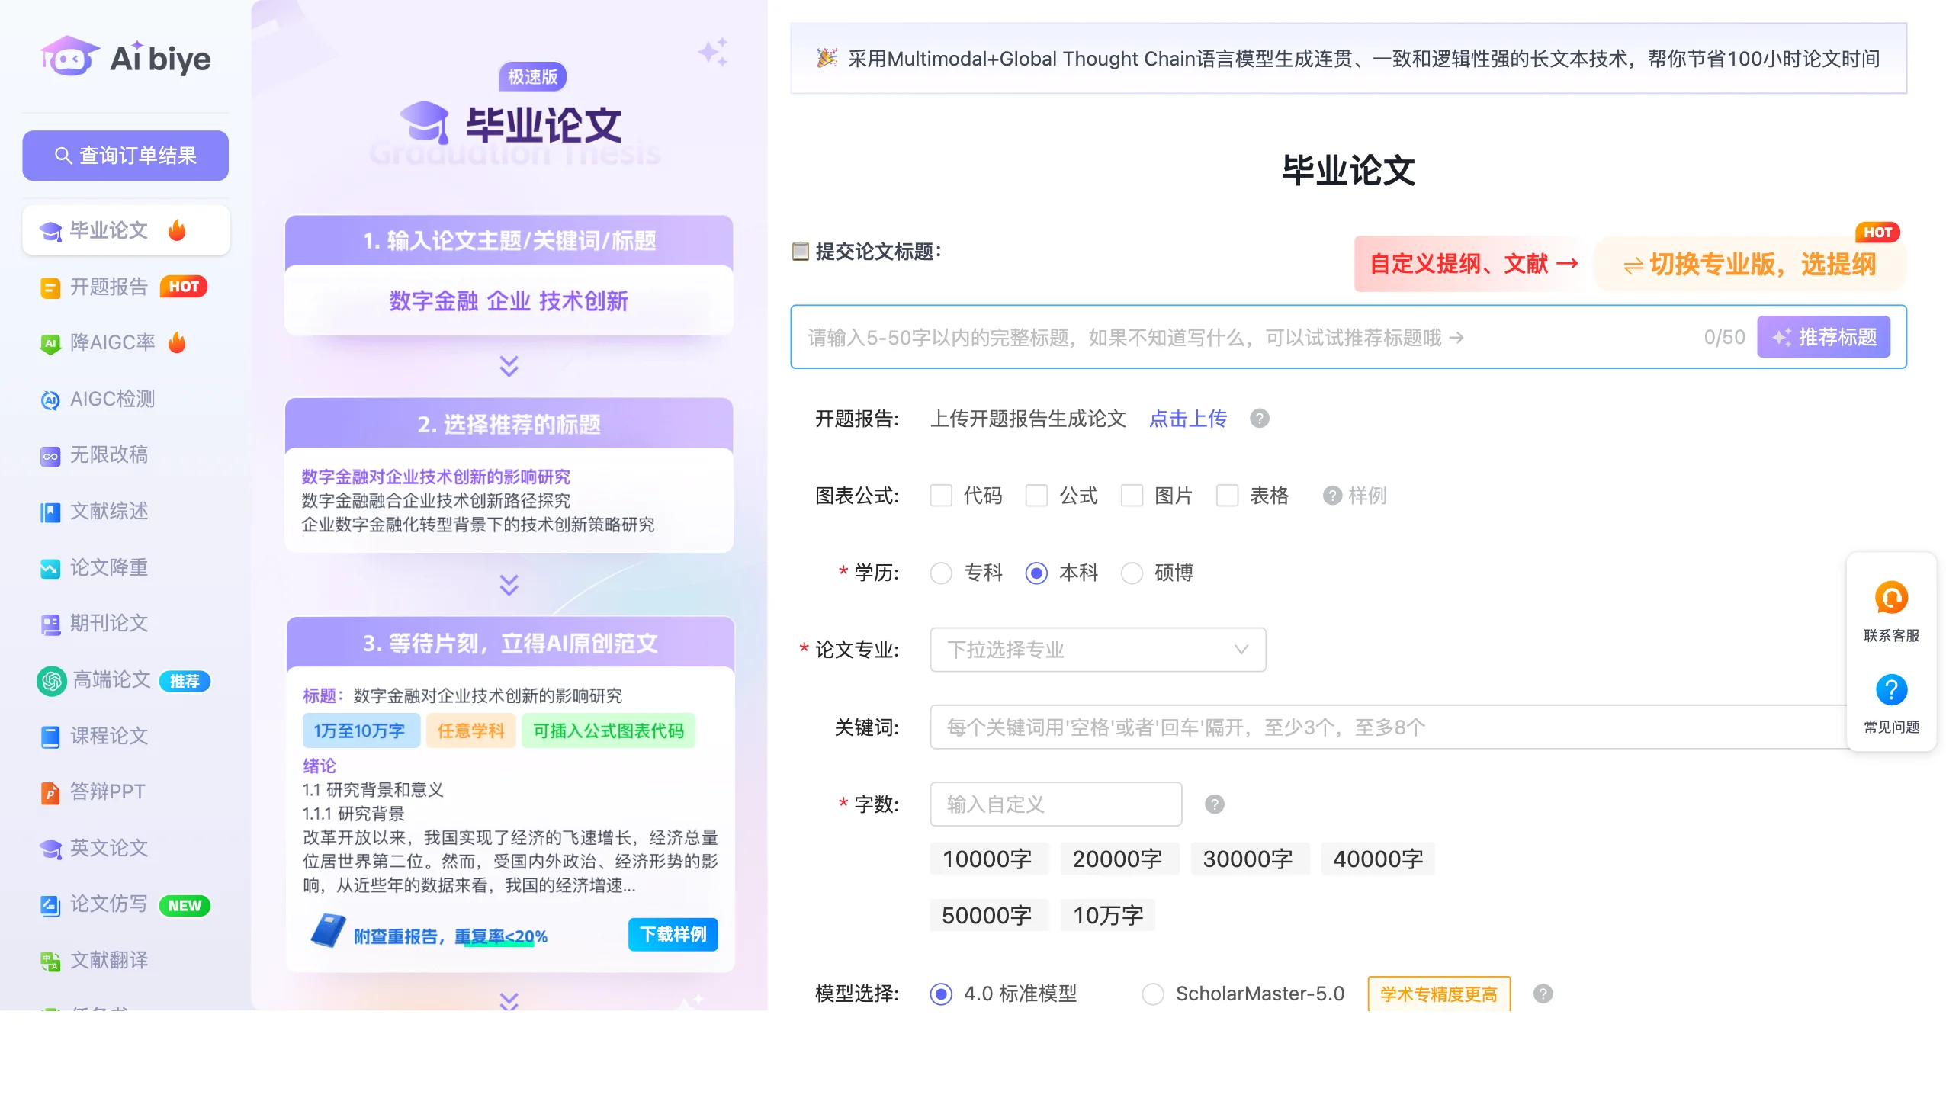Expand recommended titles via 推荐标题
The height and width of the screenshot is (1098, 1946).
click(x=1823, y=336)
